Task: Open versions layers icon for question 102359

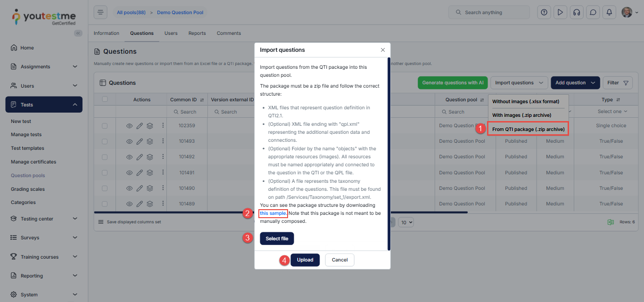Action: [149, 126]
